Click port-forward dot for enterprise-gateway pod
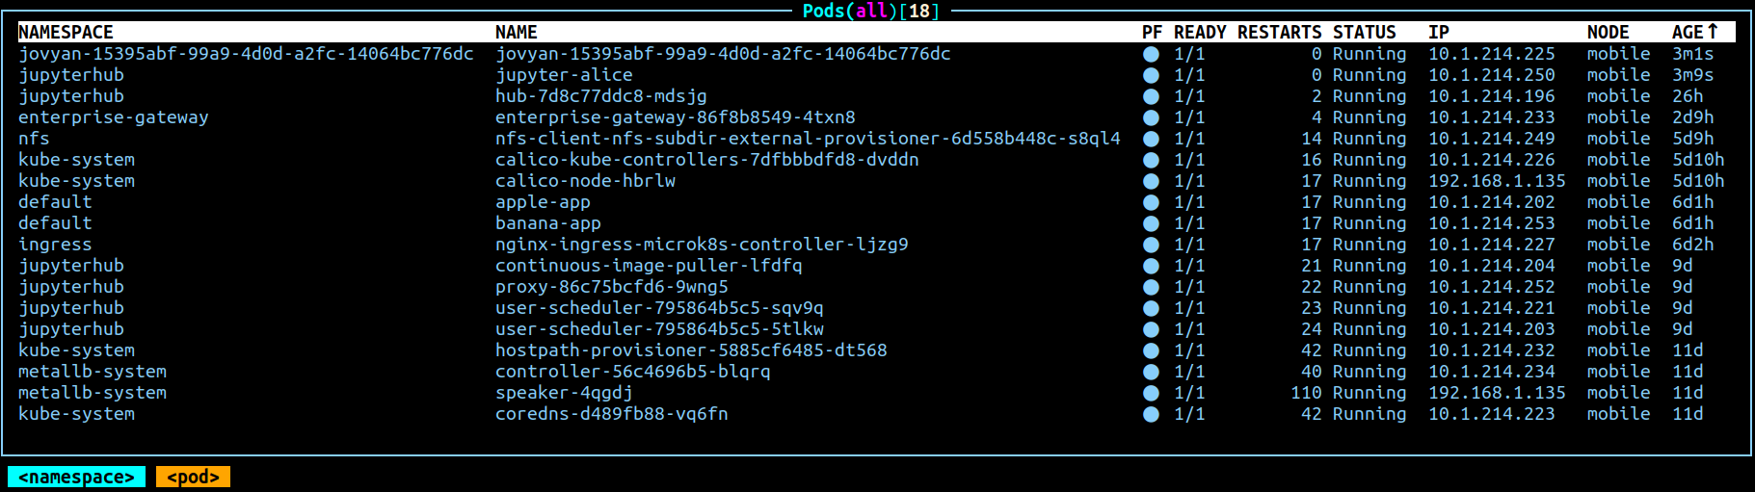Screen dimensions: 1755x492 (x=1151, y=117)
